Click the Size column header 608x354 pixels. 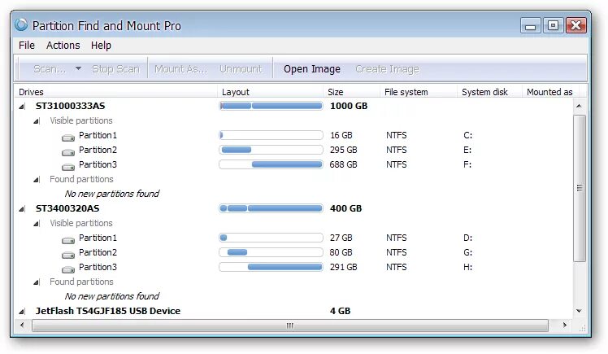pos(351,92)
